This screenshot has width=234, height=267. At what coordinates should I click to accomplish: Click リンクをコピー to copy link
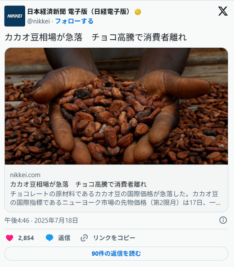tap(114, 238)
